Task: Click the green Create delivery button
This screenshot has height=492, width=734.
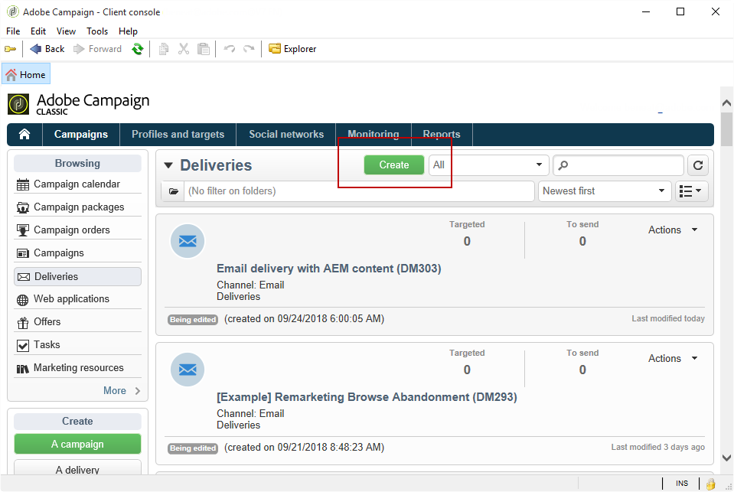Action: click(x=394, y=165)
